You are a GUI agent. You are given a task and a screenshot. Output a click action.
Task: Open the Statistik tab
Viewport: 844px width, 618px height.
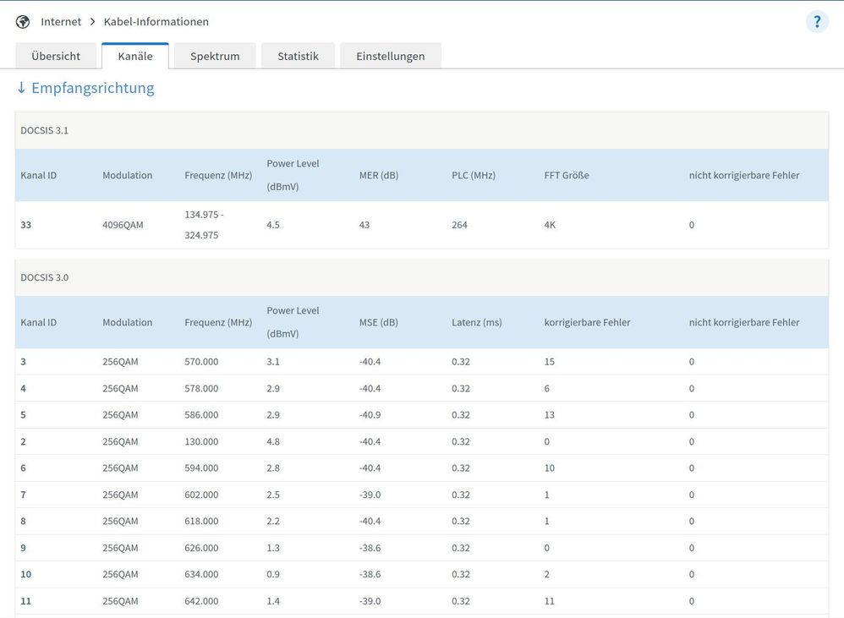click(298, 57)
